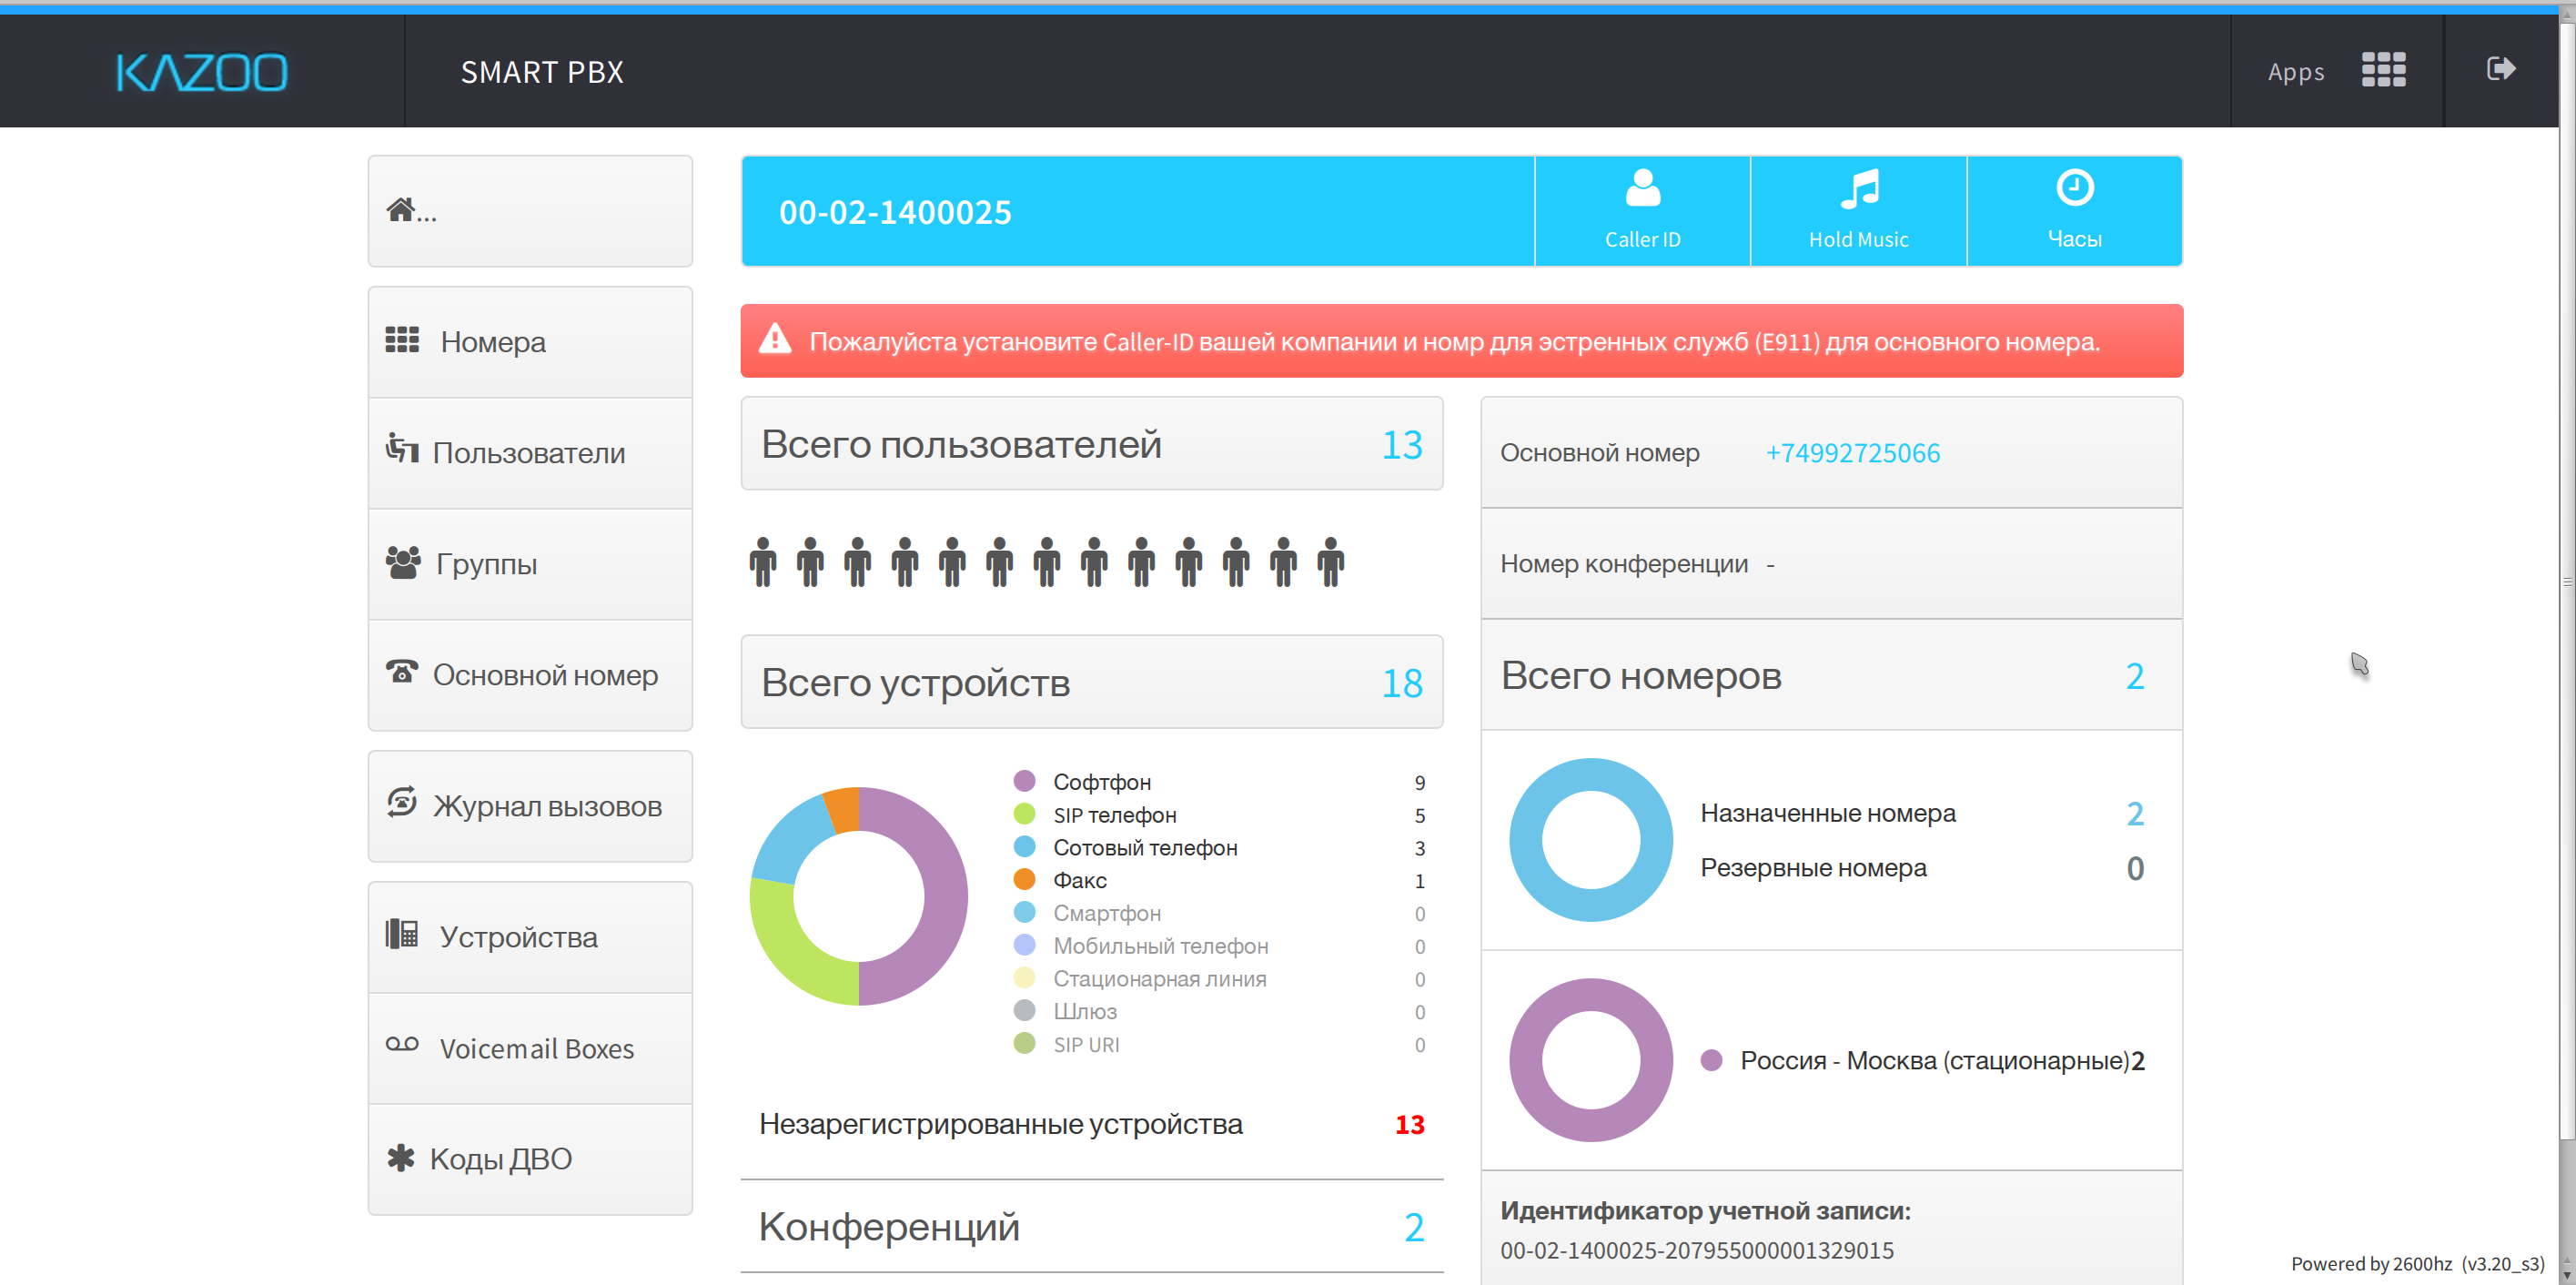Screen dimensions: 2576x1285
Task: Click the last user figure icon
Action: coord(1330,562)
